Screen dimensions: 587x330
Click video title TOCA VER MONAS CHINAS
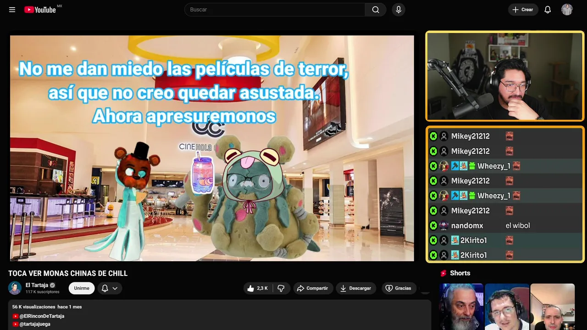coord(68,274)
